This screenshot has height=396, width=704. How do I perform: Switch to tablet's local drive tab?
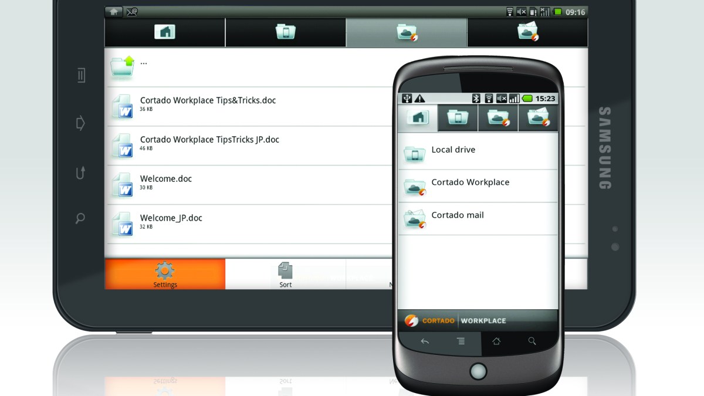click(x=286, y=32)
